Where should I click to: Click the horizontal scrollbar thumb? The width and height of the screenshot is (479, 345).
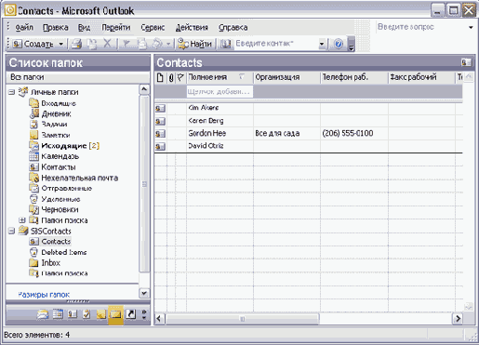[x=243, y=318]
